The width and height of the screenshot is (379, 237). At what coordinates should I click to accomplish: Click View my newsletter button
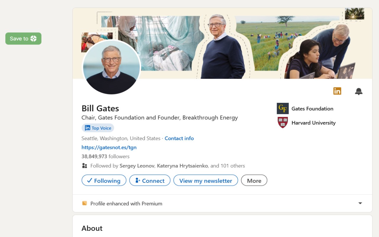205,180
